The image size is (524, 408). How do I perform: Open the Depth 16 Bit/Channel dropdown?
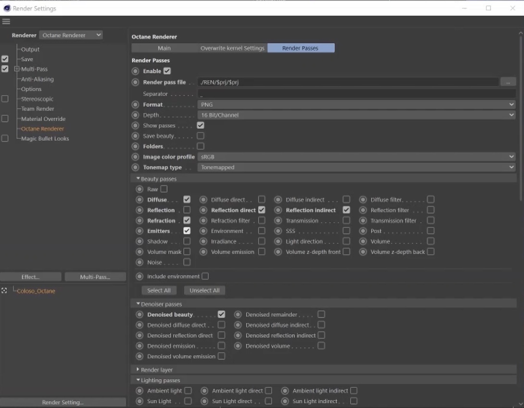357,115
